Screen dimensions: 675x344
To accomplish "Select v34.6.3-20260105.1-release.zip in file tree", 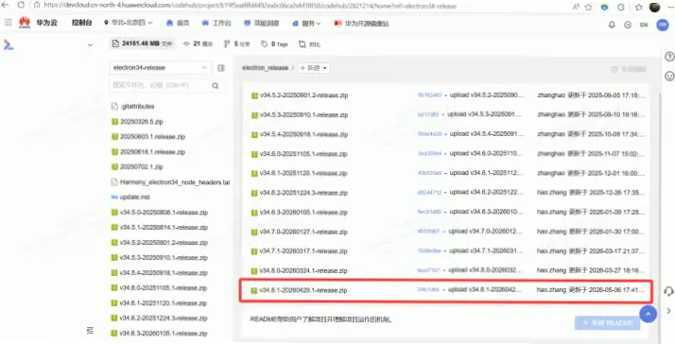I will [164, 334].
